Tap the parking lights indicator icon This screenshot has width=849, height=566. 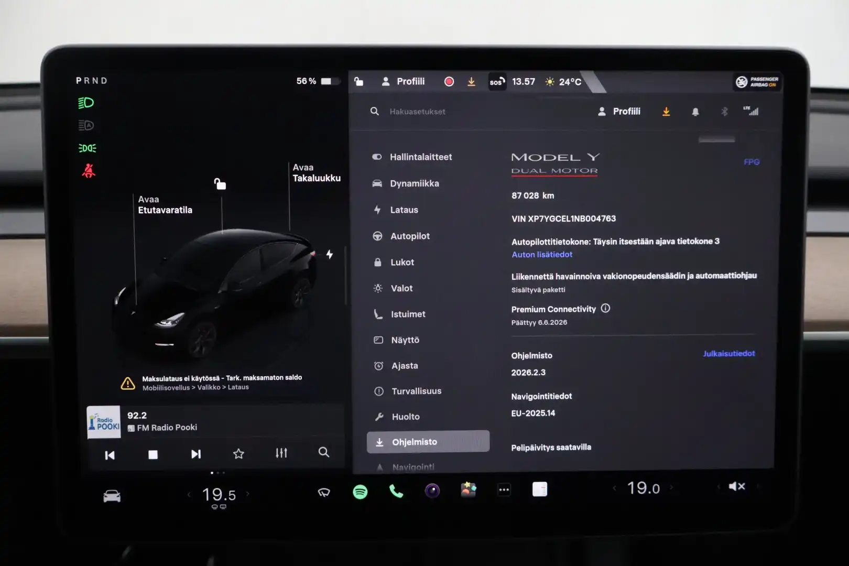click(x=87, y=148)
